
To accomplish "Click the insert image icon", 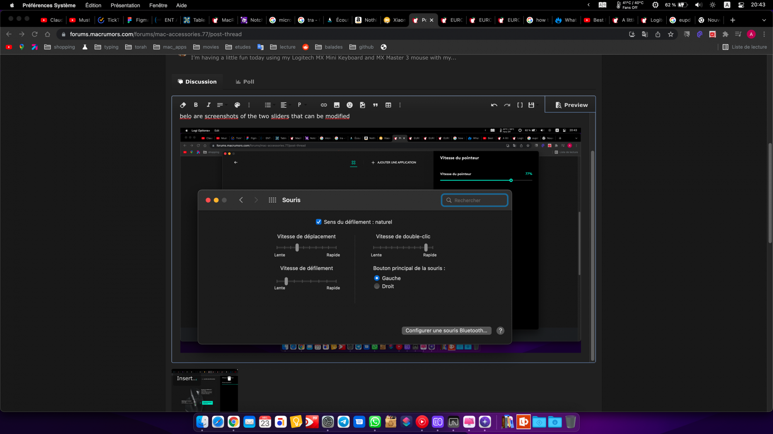I will (x=337, y=105).
